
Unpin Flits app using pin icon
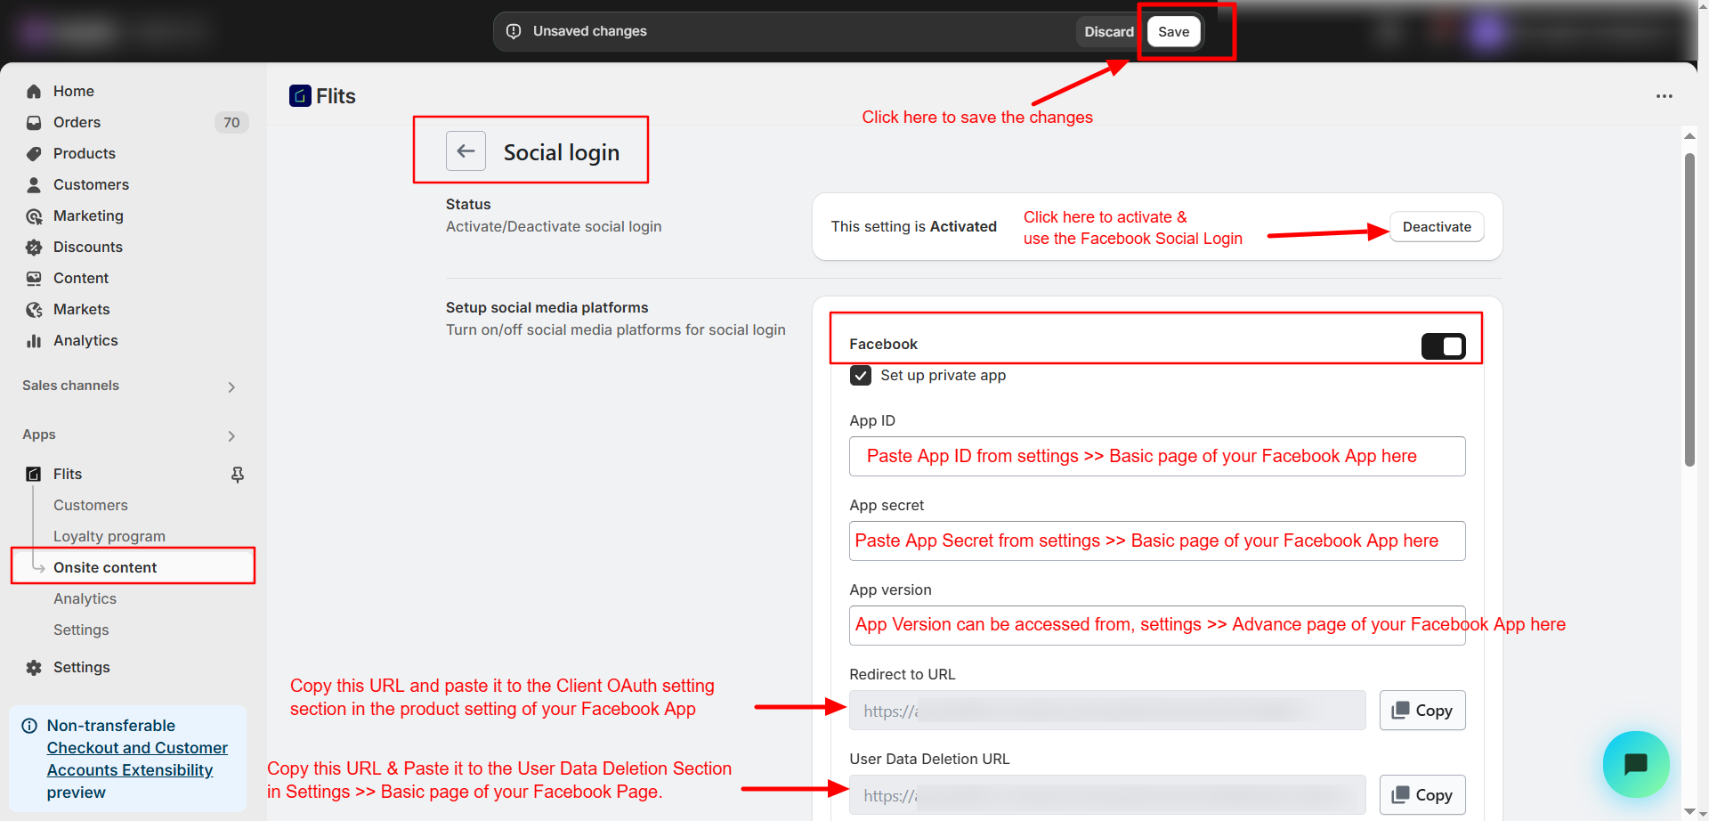tap(238, 475)
